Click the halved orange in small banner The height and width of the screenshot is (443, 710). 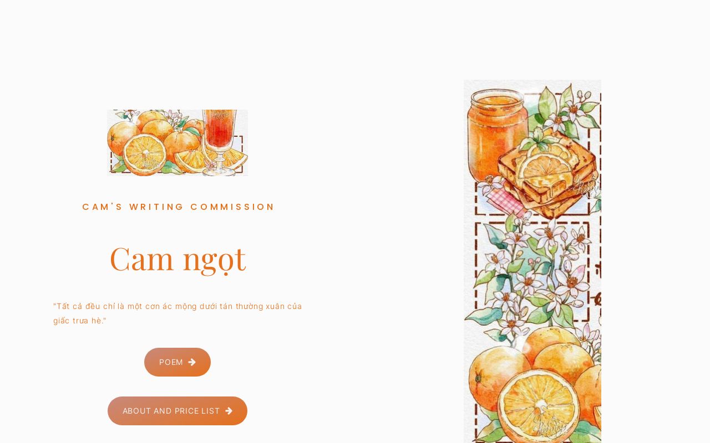(x=144, y=154)
